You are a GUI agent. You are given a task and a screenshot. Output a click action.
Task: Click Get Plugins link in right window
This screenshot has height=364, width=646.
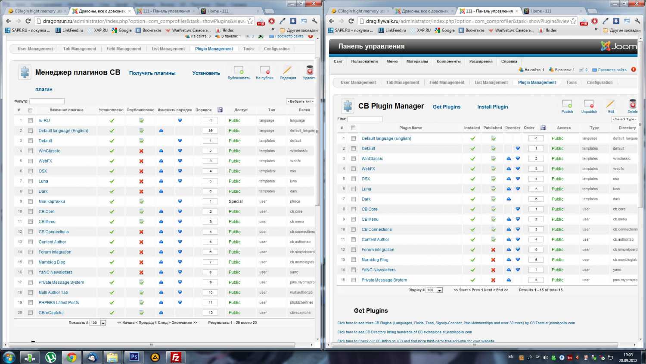point(447,107)
